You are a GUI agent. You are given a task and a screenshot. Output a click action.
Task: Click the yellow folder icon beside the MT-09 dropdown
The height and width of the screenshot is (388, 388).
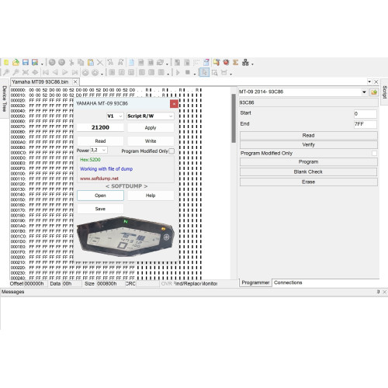click(x=374, y=92)
